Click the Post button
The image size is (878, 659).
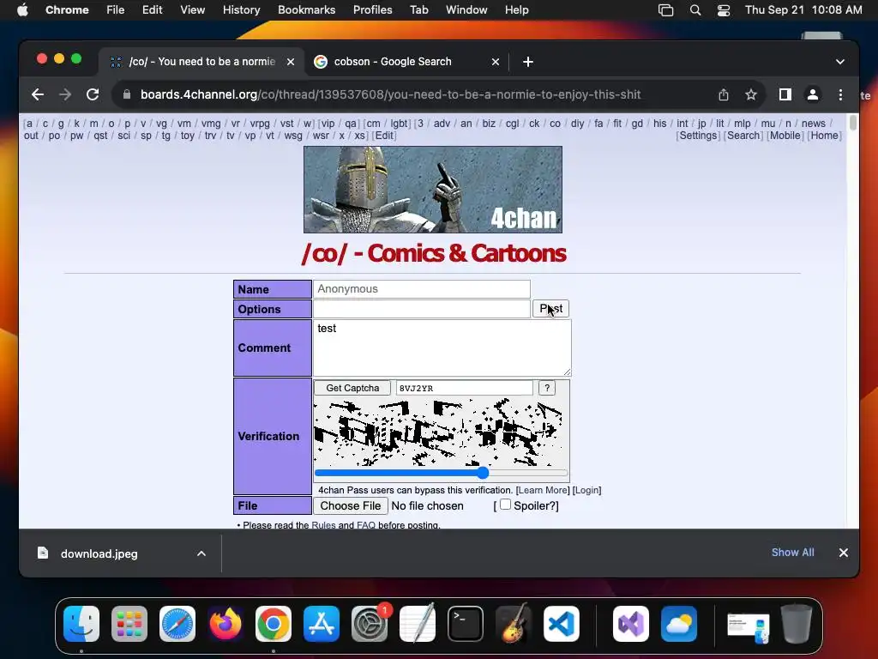click(551, 308)
